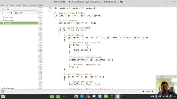Open the Screenshot camera app in taskbar
This screenshot has height=99, width=177.
tap(94, 96)
